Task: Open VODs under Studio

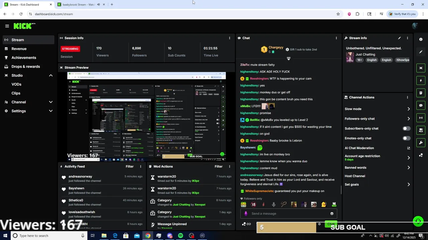Action: point(16,84)
